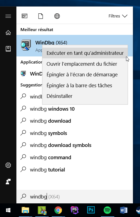Click Désinstaller in context menu

[85, 96]
